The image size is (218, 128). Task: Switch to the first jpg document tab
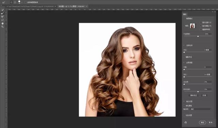(30, 6)
